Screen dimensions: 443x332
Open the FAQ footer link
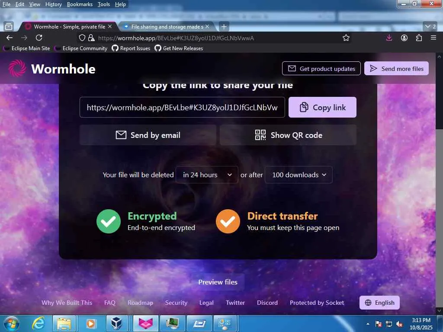click(x=110, y=303)
